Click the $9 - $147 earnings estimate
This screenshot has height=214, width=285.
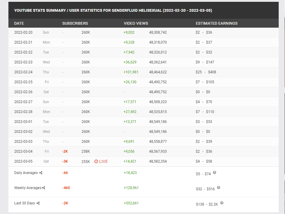tap(205, 62)
